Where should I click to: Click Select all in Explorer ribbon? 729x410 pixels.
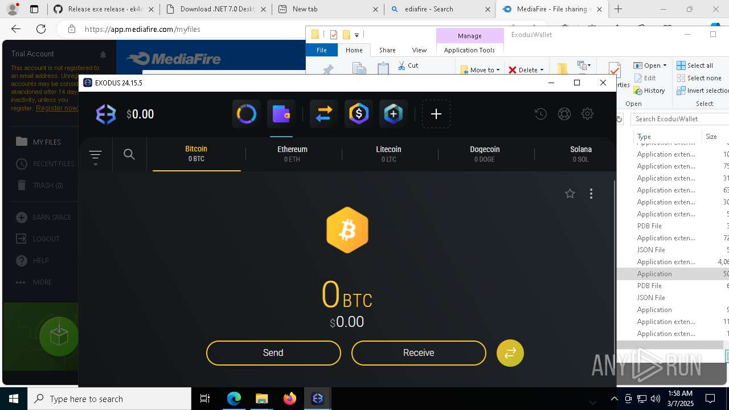tap(695, 65)
